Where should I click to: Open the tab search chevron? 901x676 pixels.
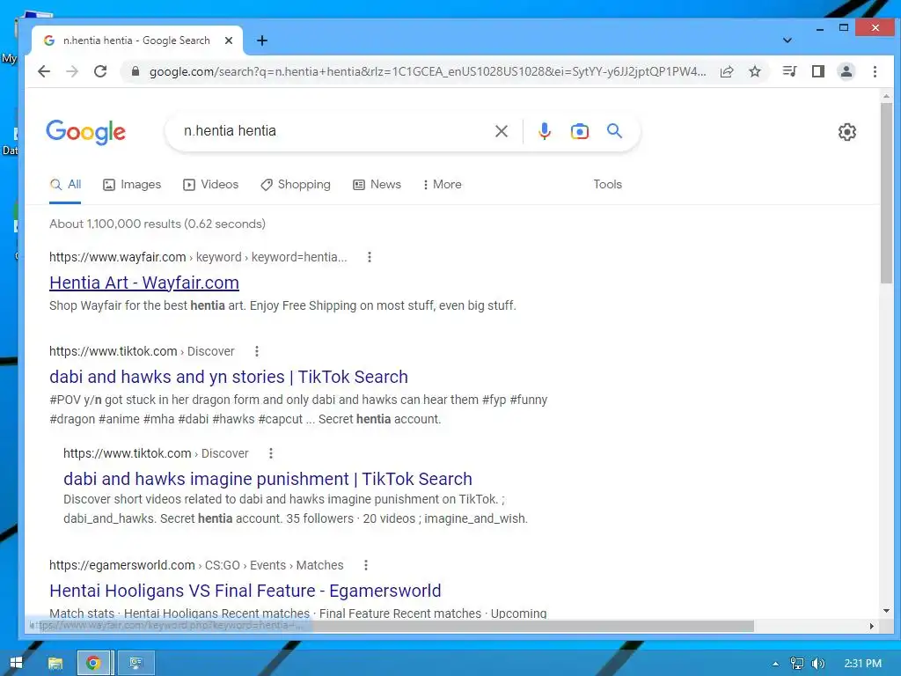[x=787, y=40]
